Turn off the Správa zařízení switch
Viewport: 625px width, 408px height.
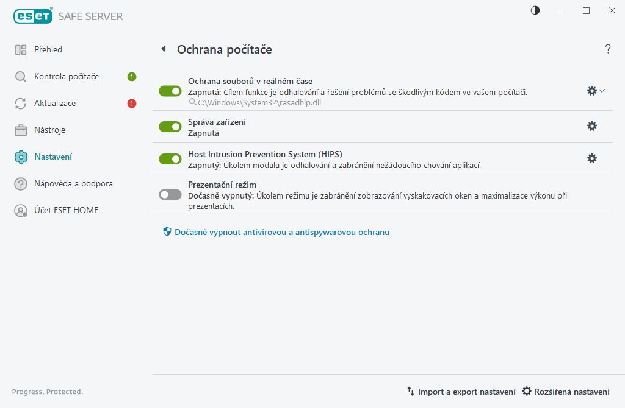point(170,127)
